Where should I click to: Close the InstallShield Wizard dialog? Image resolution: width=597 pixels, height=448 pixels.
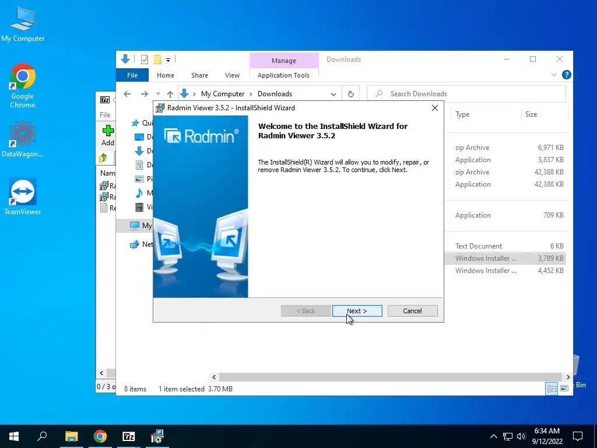coord(435,108)
